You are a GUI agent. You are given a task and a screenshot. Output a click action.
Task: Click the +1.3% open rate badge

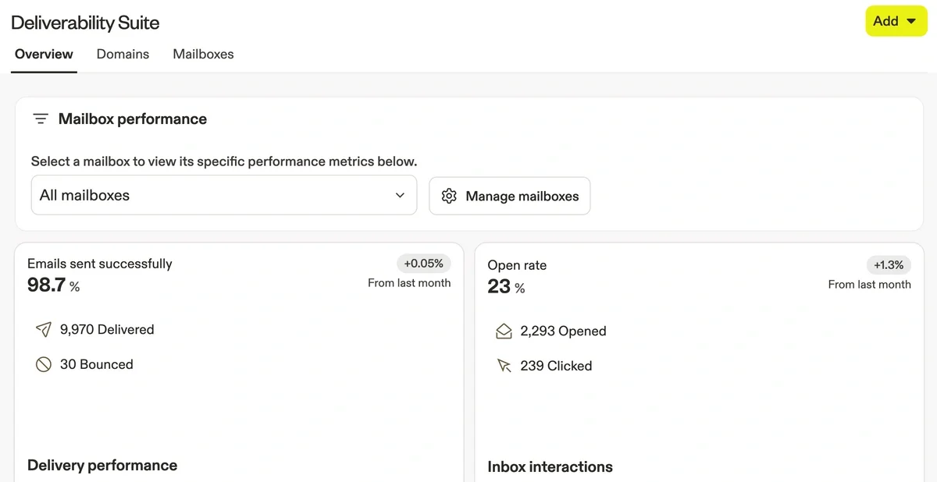tap(889, 265)
